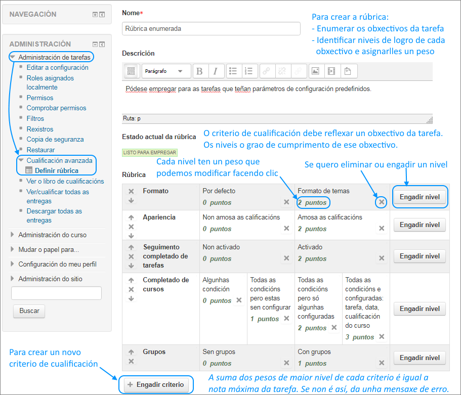
Task: Open Definir rúbrica in the admin tree
Action: coord(56,170)
